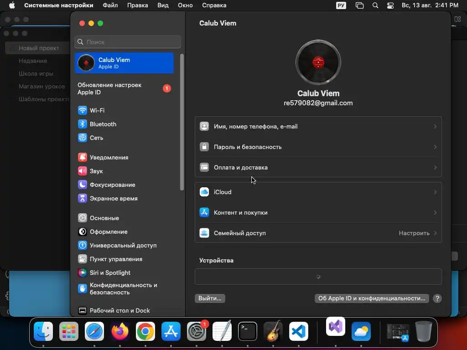Image resolution: width=467 pixels, height=350 pixels.
Task: Select Недавние in background window
Action: point(33,61)
